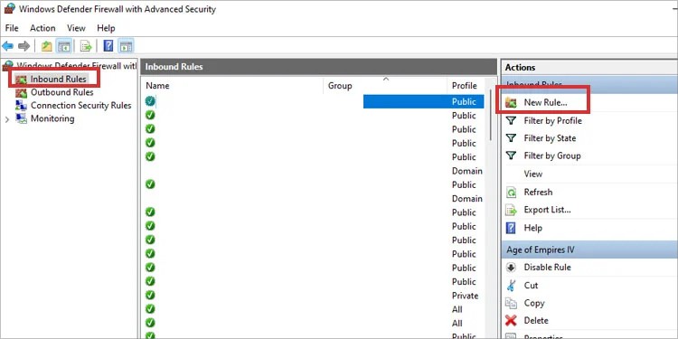The height and width of the screenshot is (339, 678).
Task: Click the Up One Level folder icon
Action: pyautogui.click(x=47, y=46)
